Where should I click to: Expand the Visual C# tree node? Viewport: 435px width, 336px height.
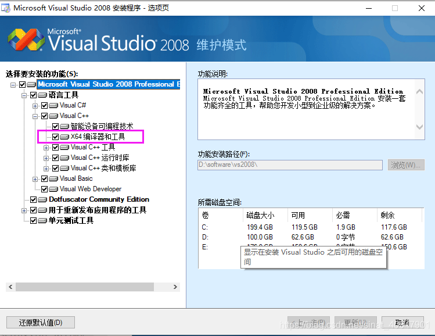click(35, 106)
